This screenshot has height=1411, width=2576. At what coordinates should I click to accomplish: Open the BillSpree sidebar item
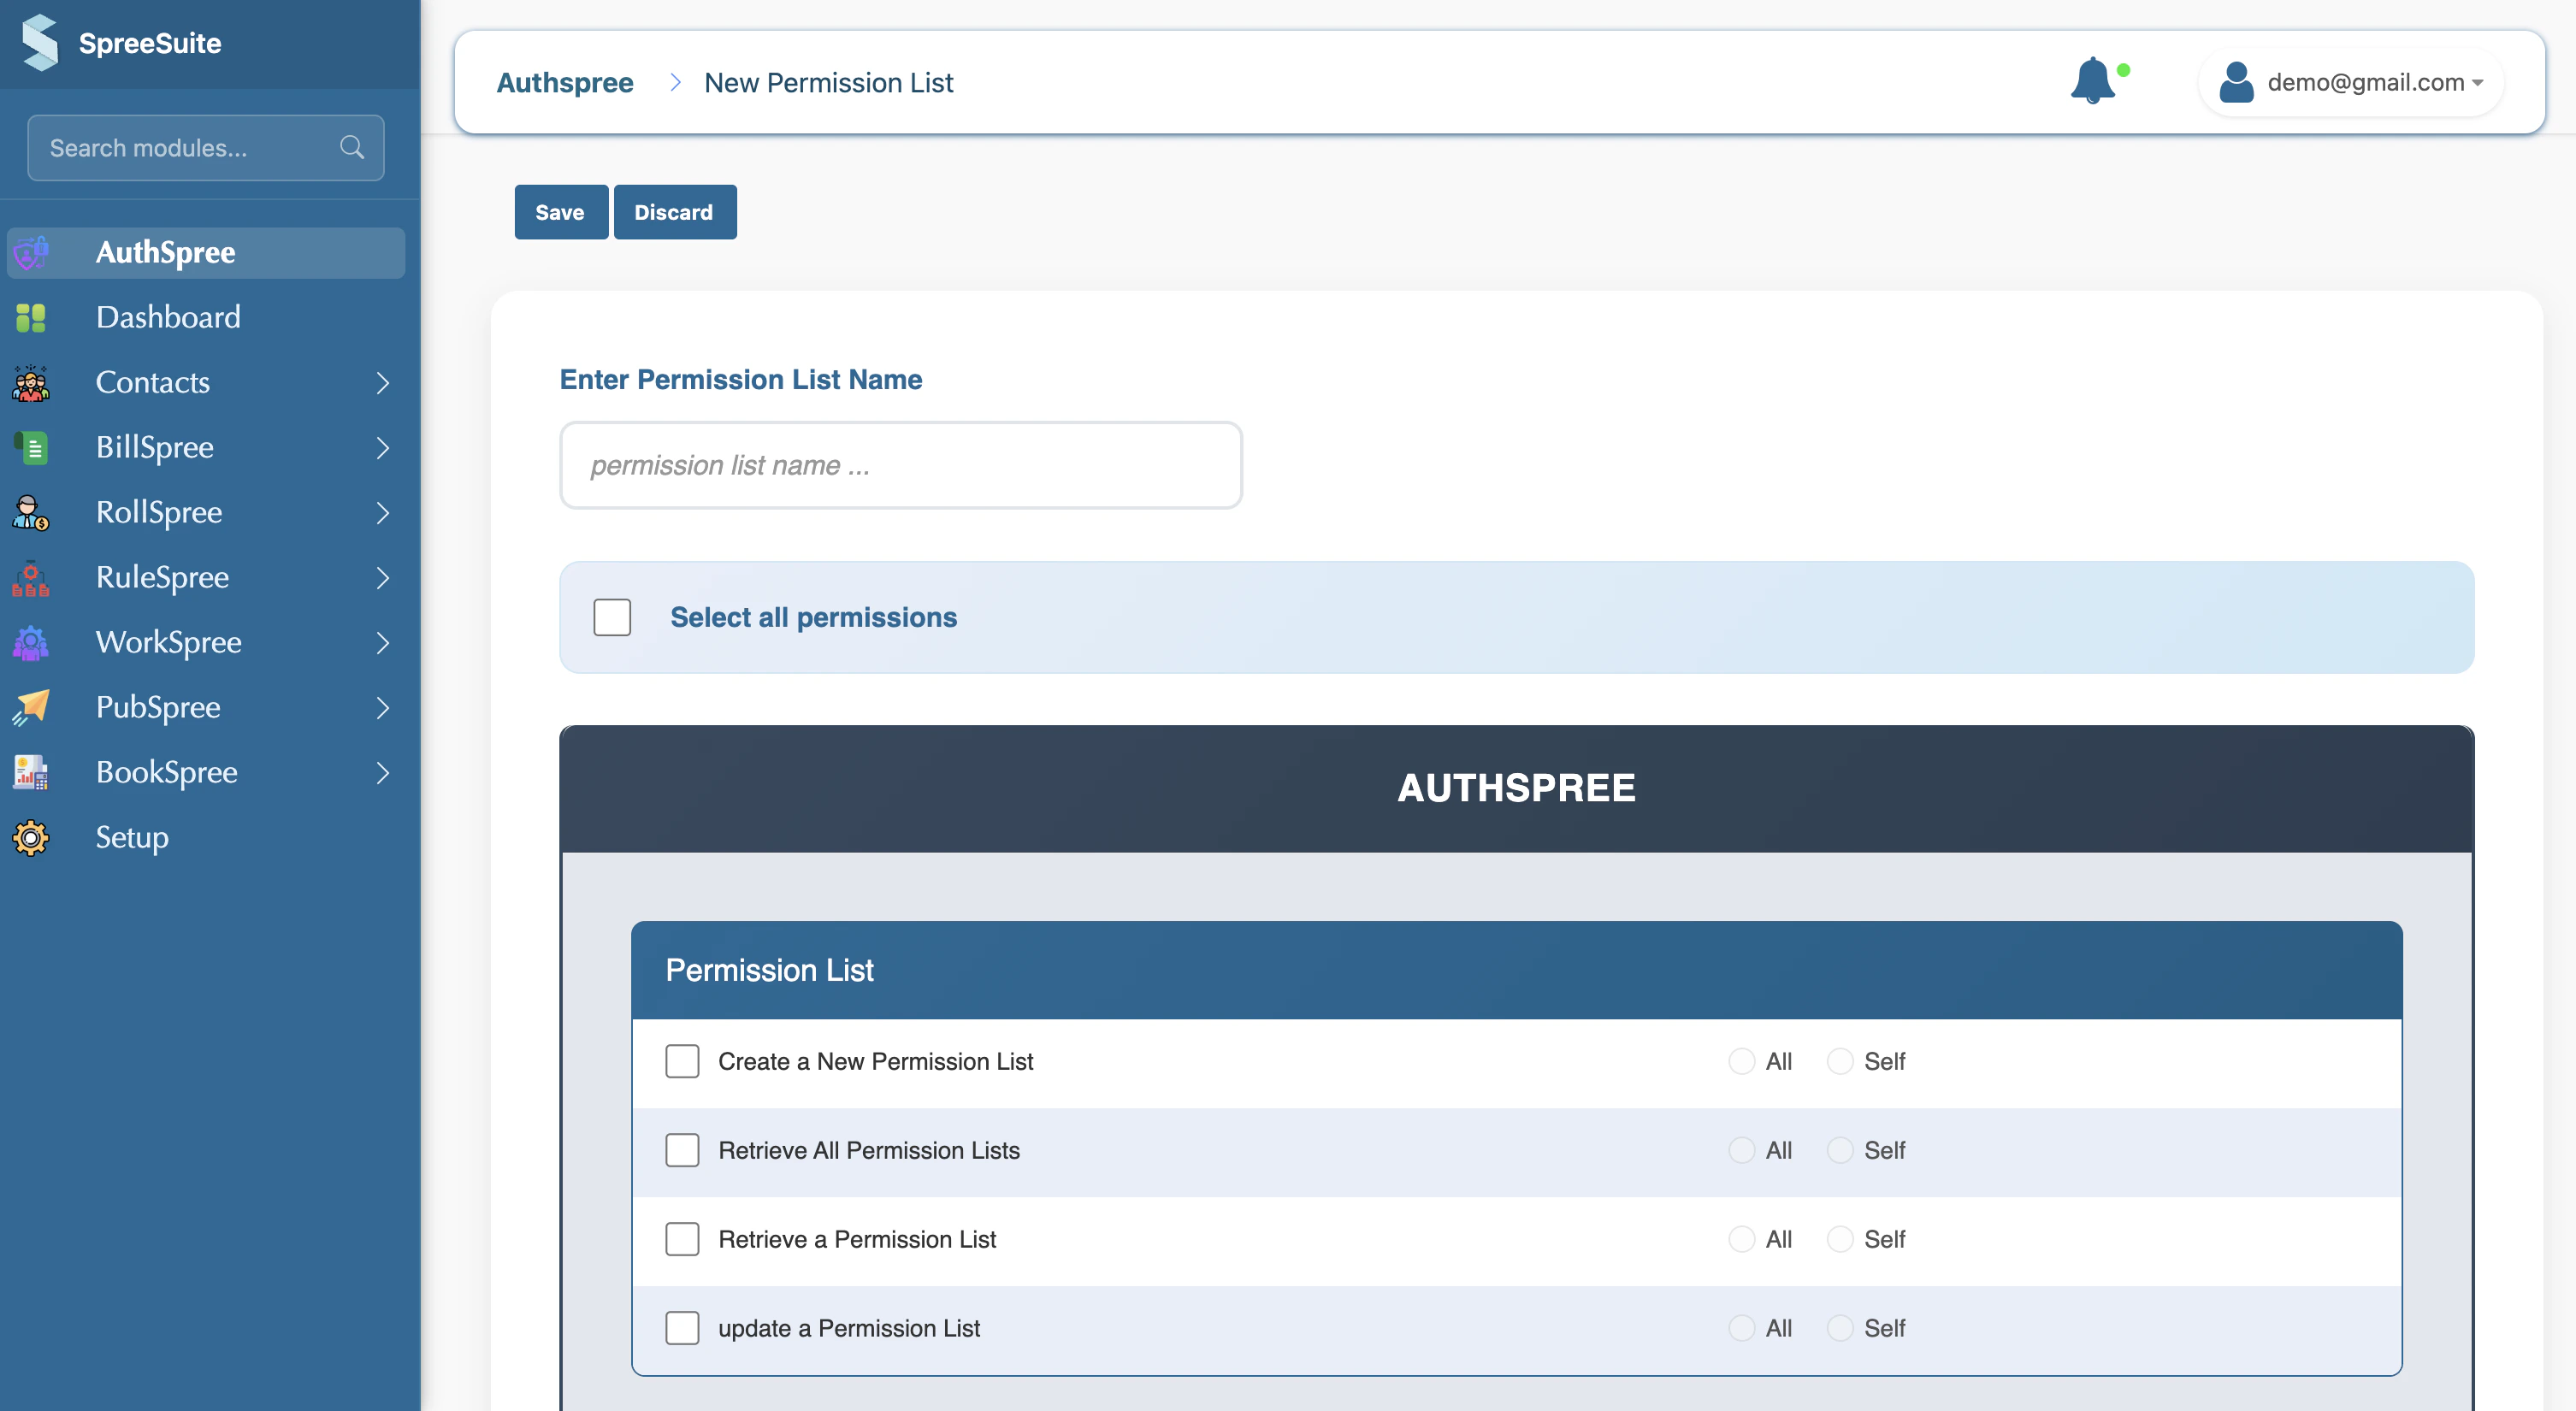tap(206, 447)
